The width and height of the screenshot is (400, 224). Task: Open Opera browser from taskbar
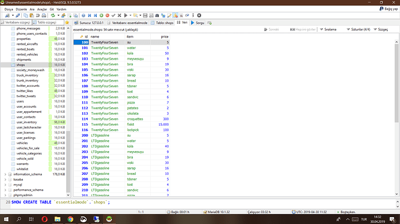point(45,219)
